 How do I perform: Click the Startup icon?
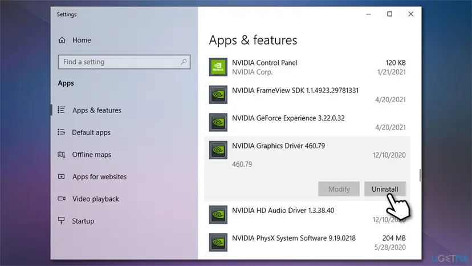62,221
